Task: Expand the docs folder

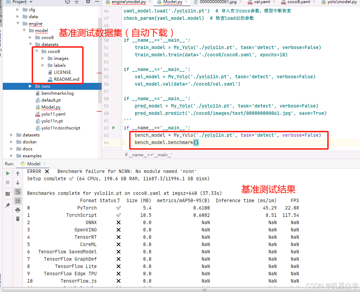Action: click(11, 149)
